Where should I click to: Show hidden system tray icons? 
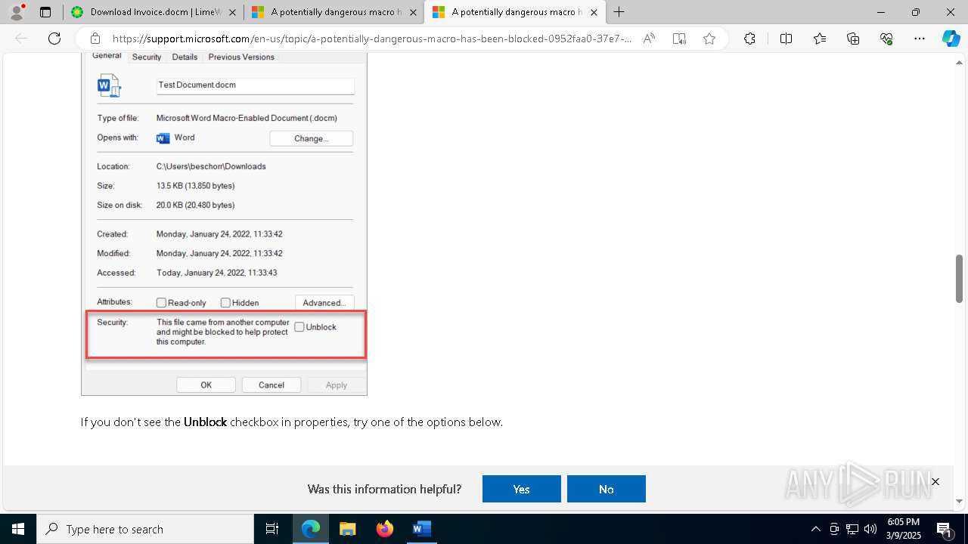[x=815, y=529]
